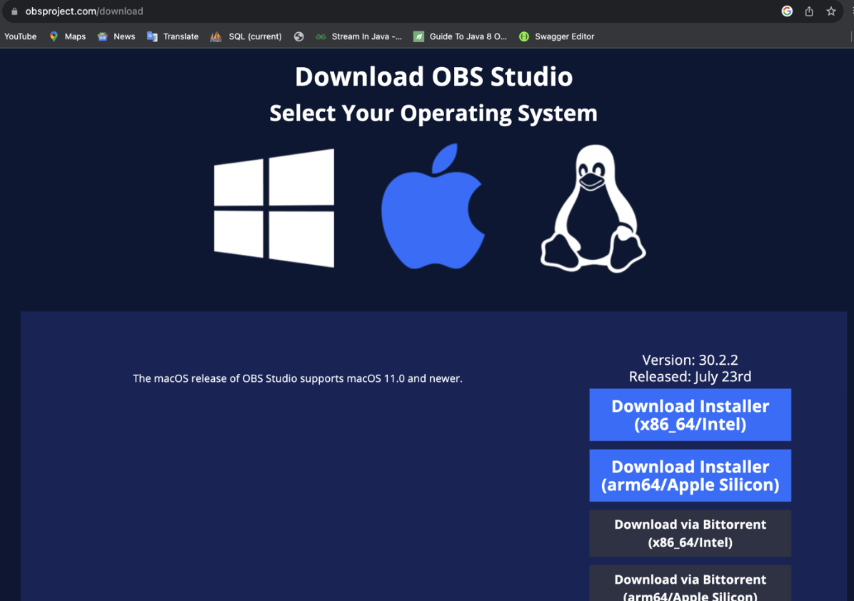Open the Swagger Editor bookmark
854x601 pixels.
[556, 36]
